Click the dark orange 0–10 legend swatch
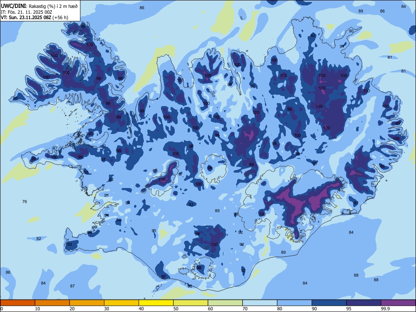The width and height of the screenshot is (416, 312). pos(17,303)
